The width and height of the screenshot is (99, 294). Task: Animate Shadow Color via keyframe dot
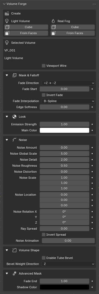92,287
